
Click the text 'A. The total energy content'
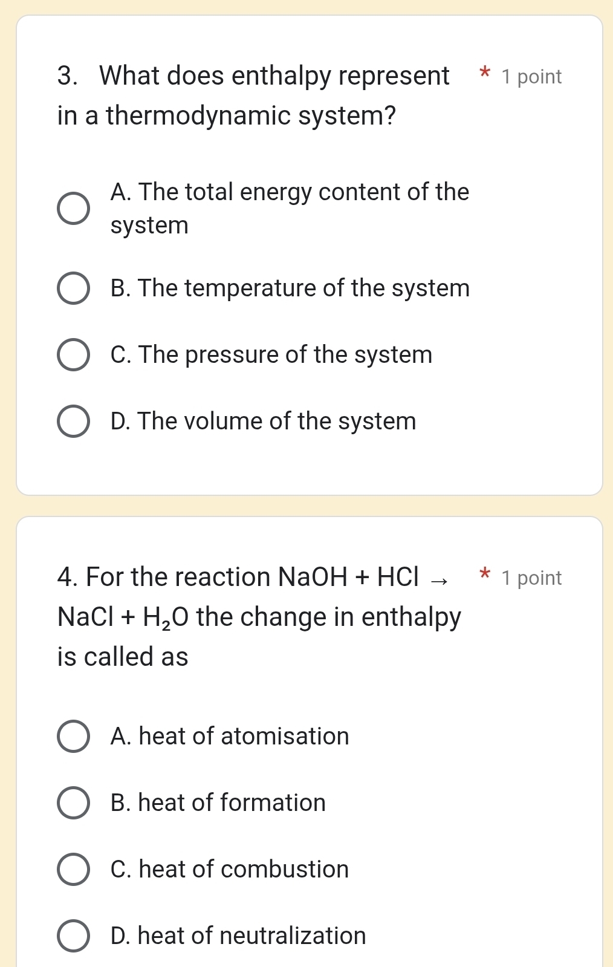pyautogui.click(x=290, y=192)
